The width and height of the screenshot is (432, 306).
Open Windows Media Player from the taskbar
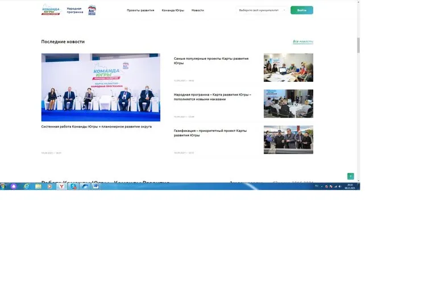point(49,187)
